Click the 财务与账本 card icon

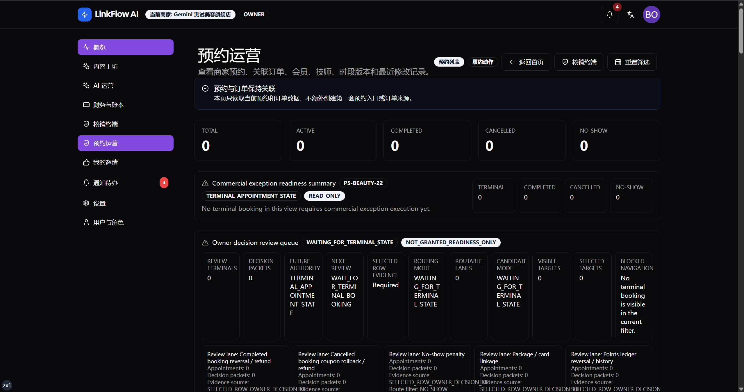[x=86, y=105]
